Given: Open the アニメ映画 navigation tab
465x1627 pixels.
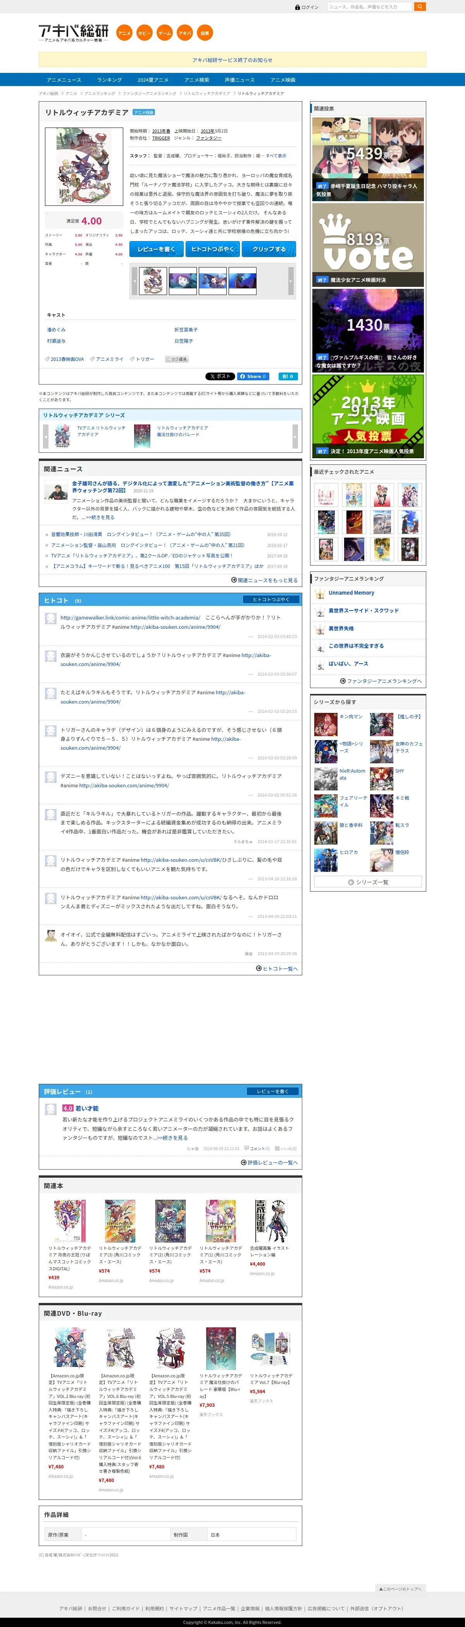Looking at the screenshot, I should coord(282,80).
